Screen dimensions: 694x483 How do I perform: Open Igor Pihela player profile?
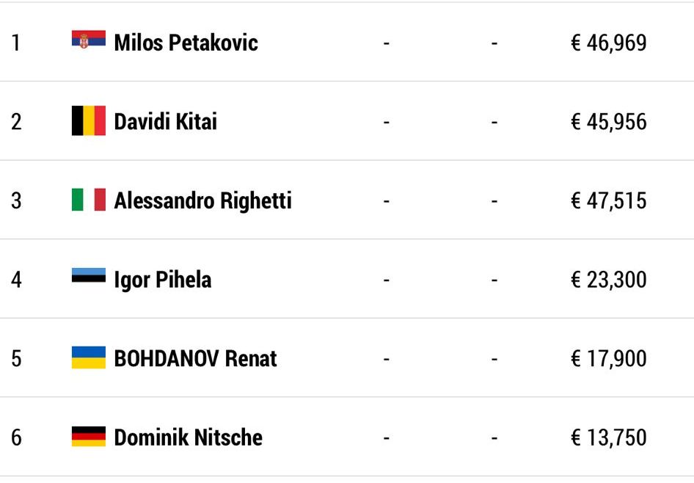[162, 280]
